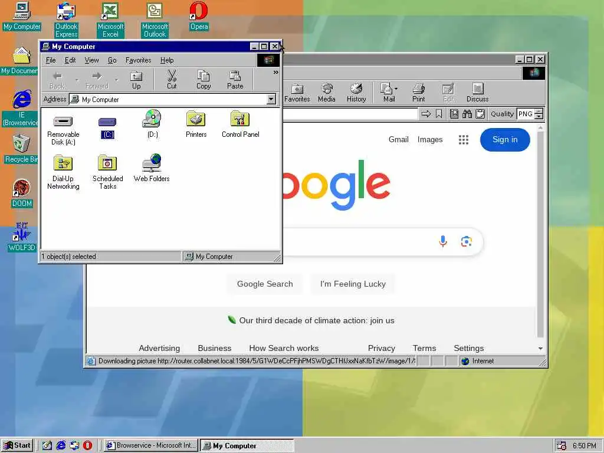The height and width of the screenshot is (453, 604).
Task: Select the Microsoft Excel desktop icon
Action: click(110, 19)
